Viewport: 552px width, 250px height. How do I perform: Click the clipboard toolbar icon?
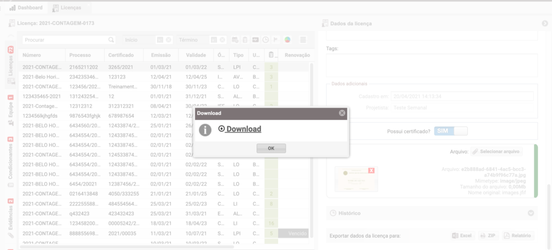[x=245, y=40]
